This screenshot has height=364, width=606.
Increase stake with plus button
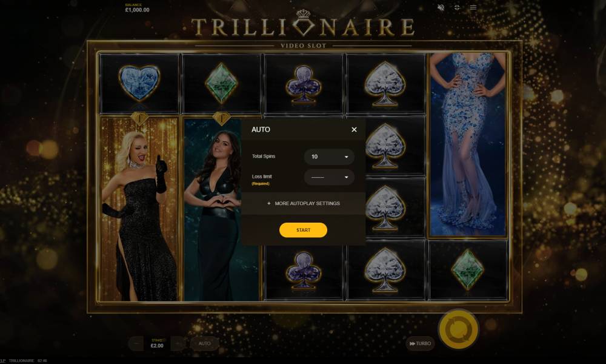[x=178, y=343]
